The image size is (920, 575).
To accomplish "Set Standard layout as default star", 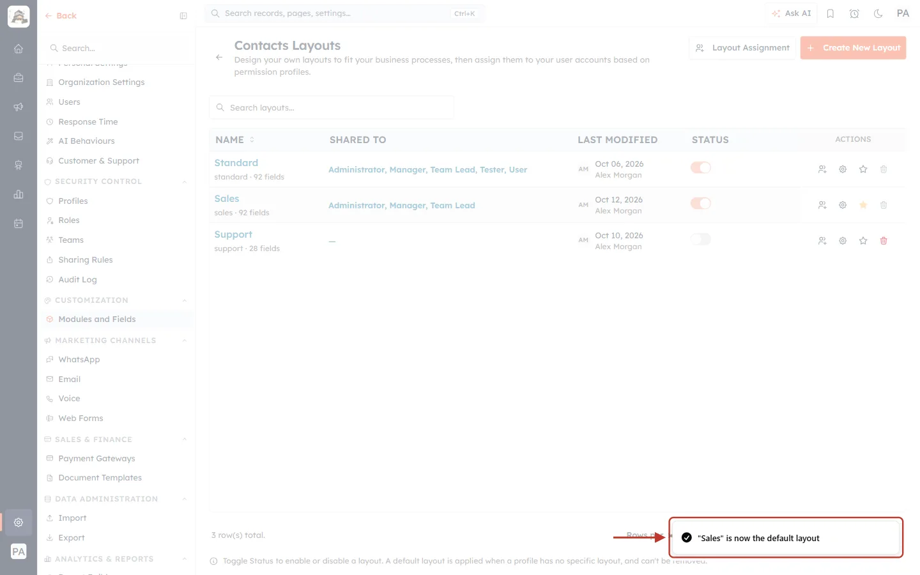I will pyautogui.click(x=863, y=169).
